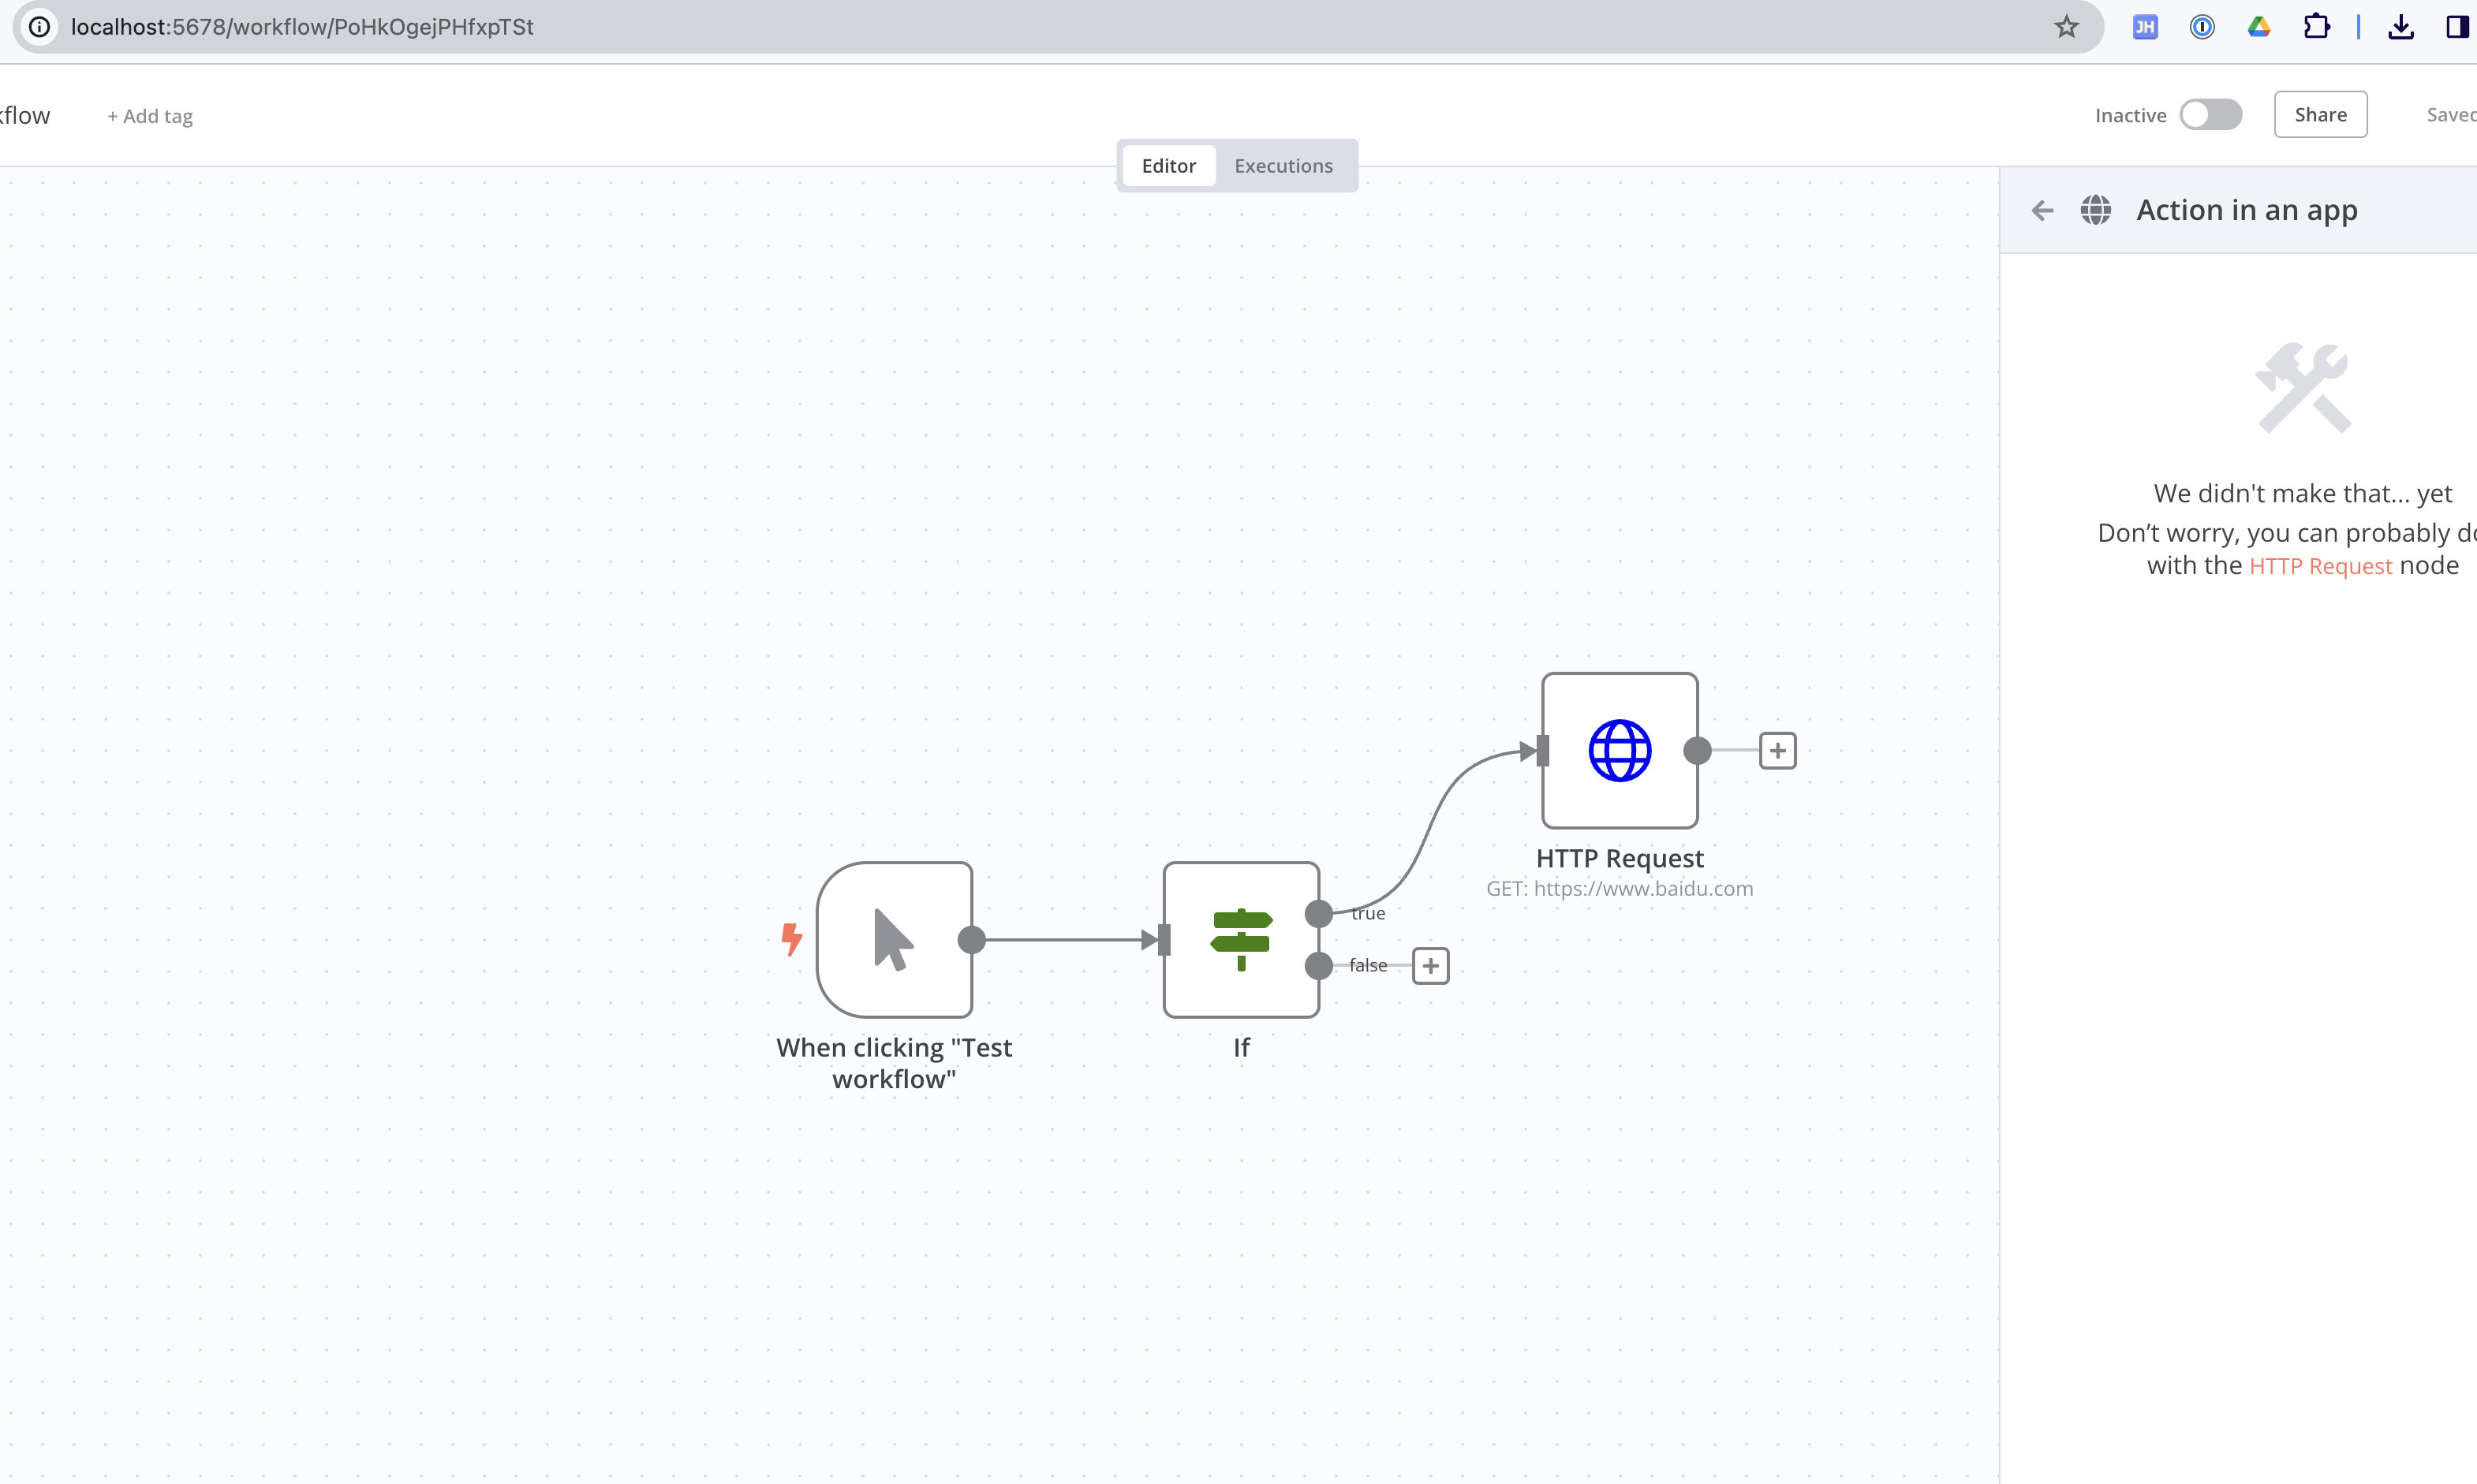Click the browser downloads icon

(x=2401, y=27)
